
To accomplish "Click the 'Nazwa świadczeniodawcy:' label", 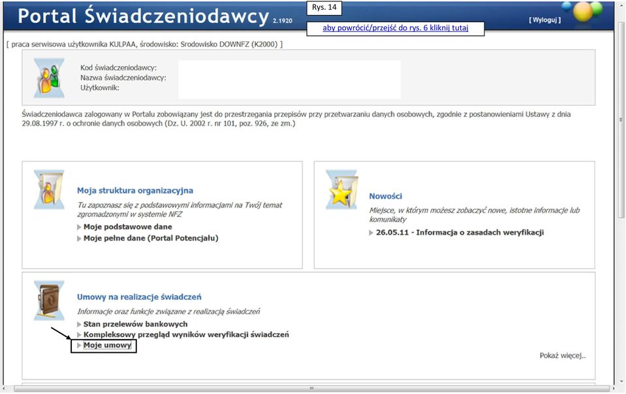I will (x=123, y=78).
